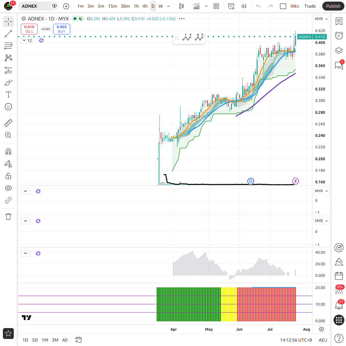The height and width of the screenshot is (346, 346).
Task: Start bar replay mode
Action: [x=244, y=6]
